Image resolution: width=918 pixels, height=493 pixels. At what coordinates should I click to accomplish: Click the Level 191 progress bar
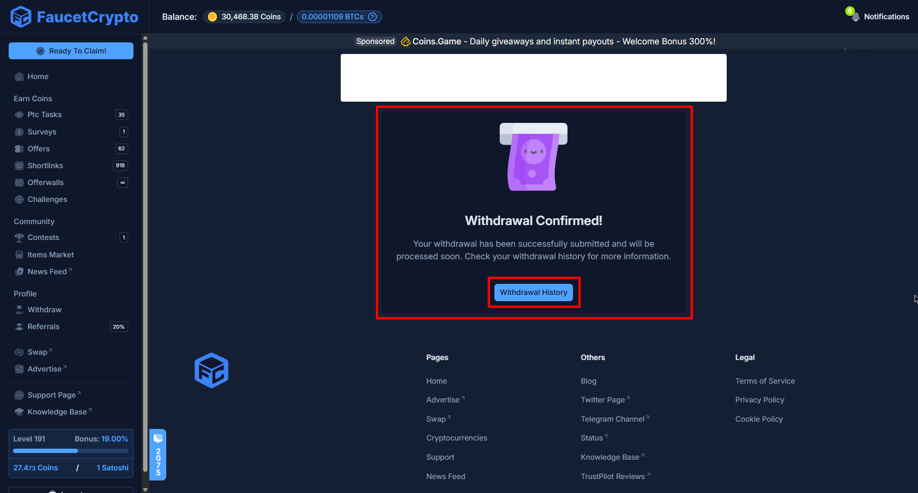pyautogui.click(x=70, y=451)
